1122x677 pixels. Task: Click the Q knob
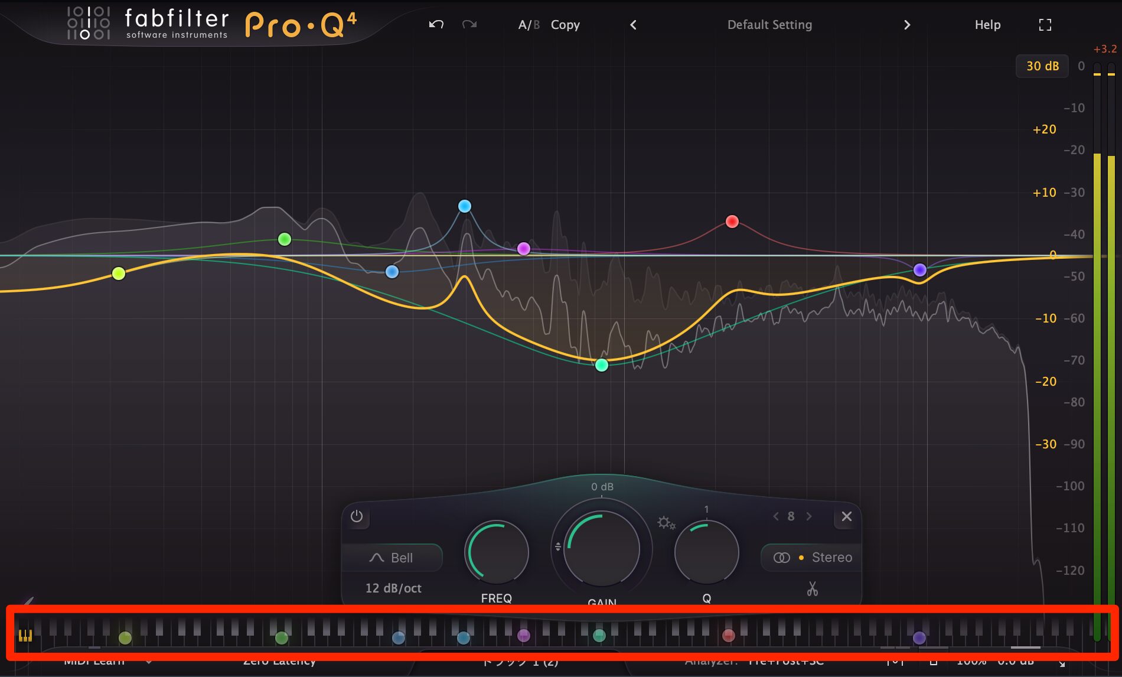tap(707, 553)
